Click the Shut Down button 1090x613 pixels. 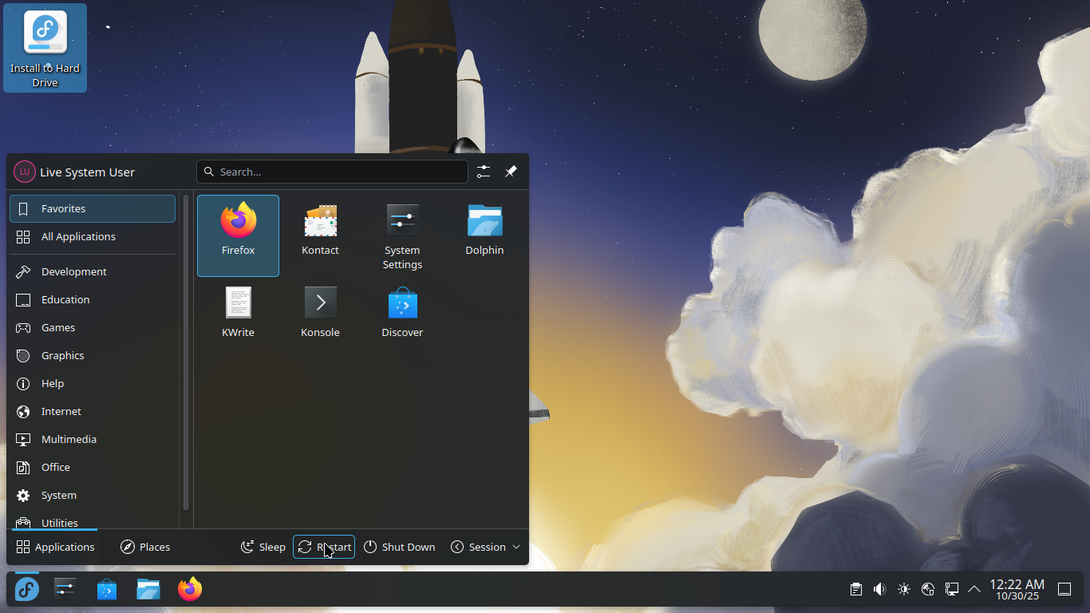399,547
